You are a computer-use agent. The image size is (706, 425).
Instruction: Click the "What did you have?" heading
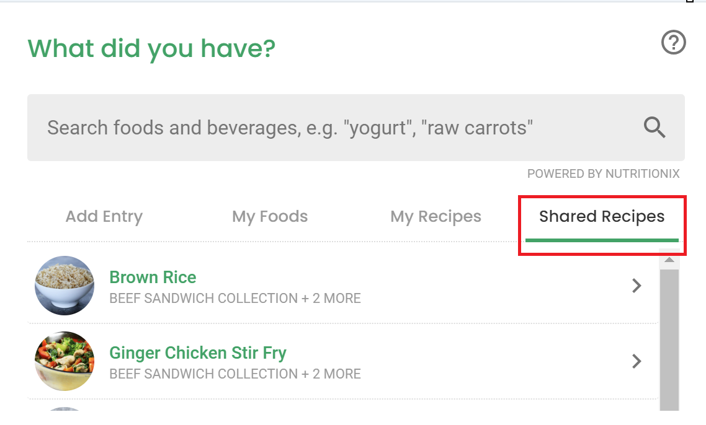(151, 48)
